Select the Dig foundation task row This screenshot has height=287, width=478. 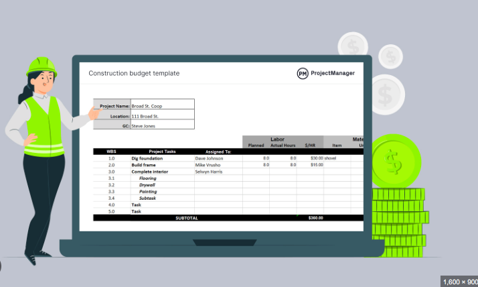(x=146, y=158)
